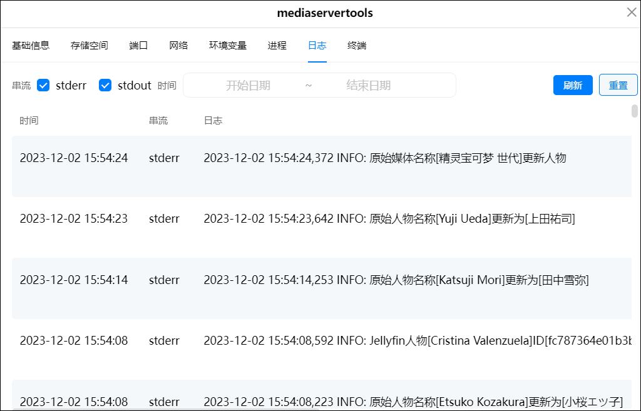Toggle the stdout checkbox
641x411 pixels.
click(x=105, y=85)
